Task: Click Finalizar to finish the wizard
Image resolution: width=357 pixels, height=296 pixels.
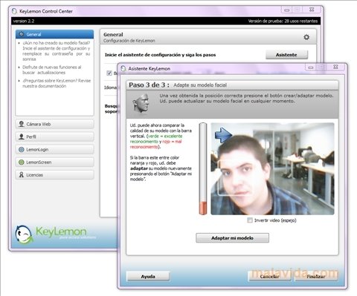Action: tap(316, 276)
